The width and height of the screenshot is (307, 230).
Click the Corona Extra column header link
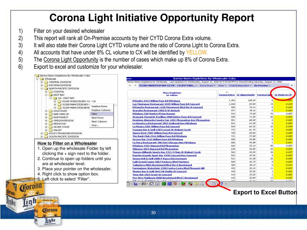click(227, 95)
